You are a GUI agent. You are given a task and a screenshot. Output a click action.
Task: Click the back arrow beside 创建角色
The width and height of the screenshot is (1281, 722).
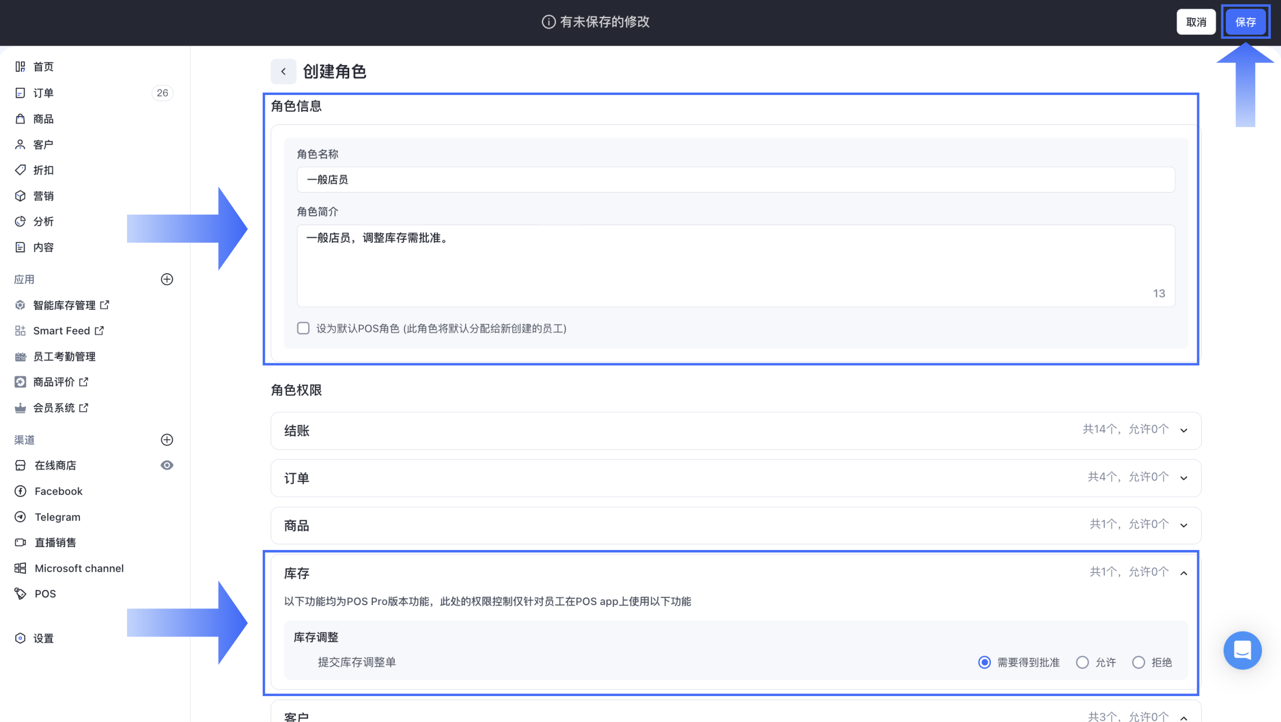point(283,71)
